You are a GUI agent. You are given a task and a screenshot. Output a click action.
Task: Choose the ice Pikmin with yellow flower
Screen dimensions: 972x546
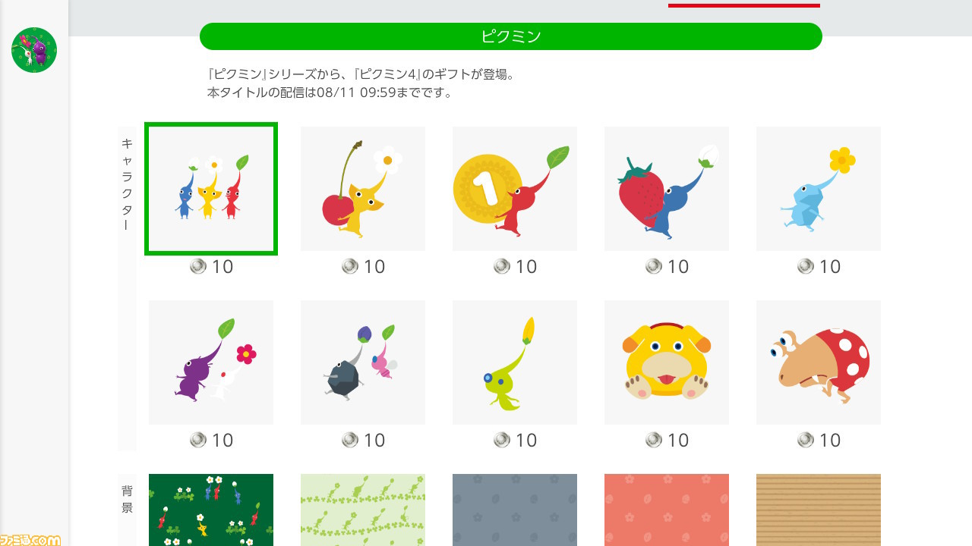point(819,189)
